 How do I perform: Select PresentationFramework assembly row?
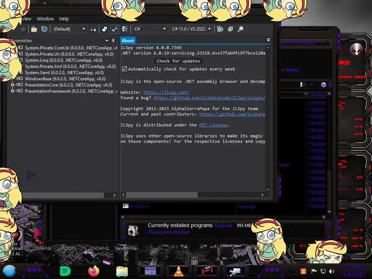[71, 91]
